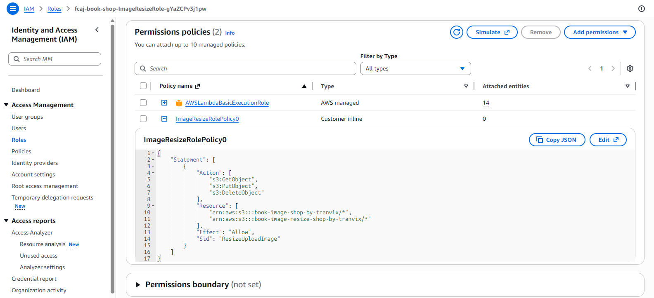Fold the Statement array at line 2

pyautogui.click(x=153, y=160)
